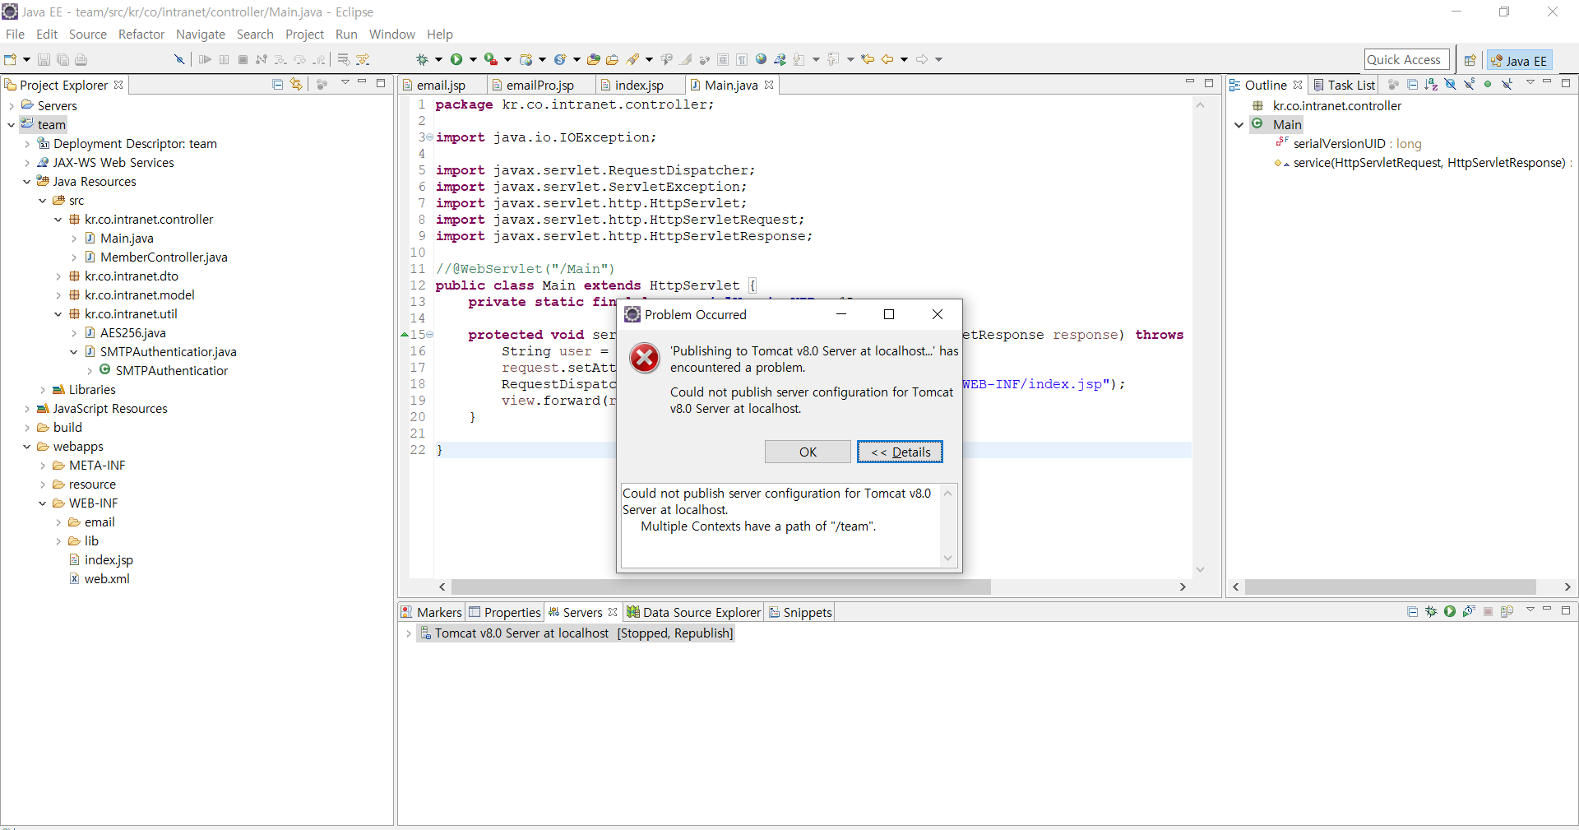Click Collapse All in Project Explorer

[277, 84]
